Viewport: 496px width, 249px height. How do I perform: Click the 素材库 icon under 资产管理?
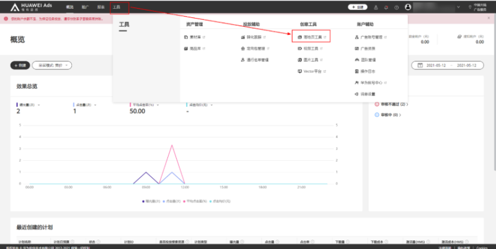pyautogui.click(x=184, y=37)
